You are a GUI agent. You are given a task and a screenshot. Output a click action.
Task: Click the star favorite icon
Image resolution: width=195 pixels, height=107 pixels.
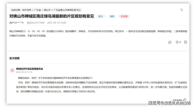pos(177,42)
